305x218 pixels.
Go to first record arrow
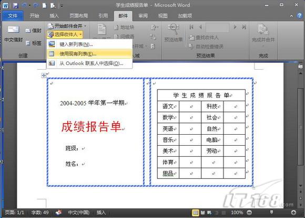tap(191, 27)
